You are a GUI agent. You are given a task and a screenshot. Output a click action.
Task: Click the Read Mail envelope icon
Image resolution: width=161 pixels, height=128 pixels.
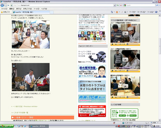pyautogui.click(x=122, y=12)
